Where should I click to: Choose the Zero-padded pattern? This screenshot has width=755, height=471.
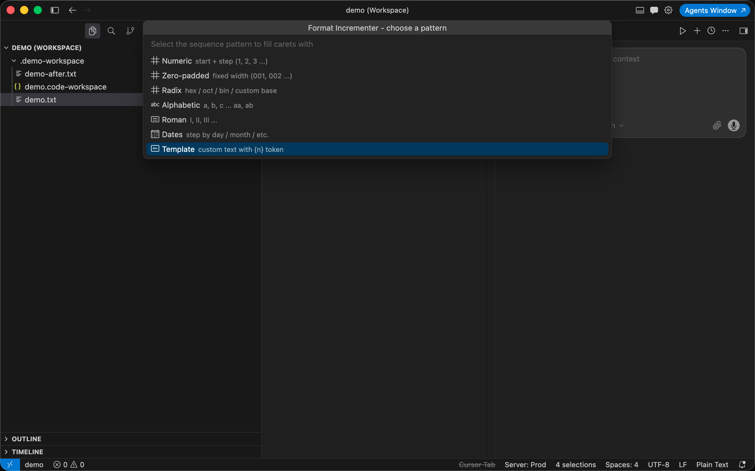pos(377,76)
